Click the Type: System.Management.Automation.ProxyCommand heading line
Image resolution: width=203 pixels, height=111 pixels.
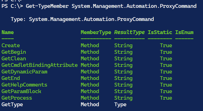tap(82, 19)
